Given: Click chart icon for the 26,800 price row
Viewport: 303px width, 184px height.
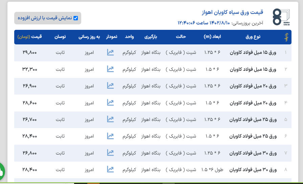Looking at the screenshot, I should pyautogui.click(x=110, y=153).
